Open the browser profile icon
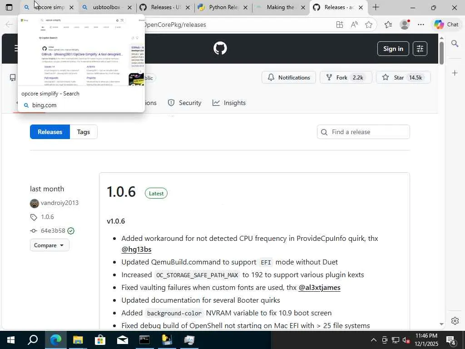The image size is (465, 349). coord(405,25)
